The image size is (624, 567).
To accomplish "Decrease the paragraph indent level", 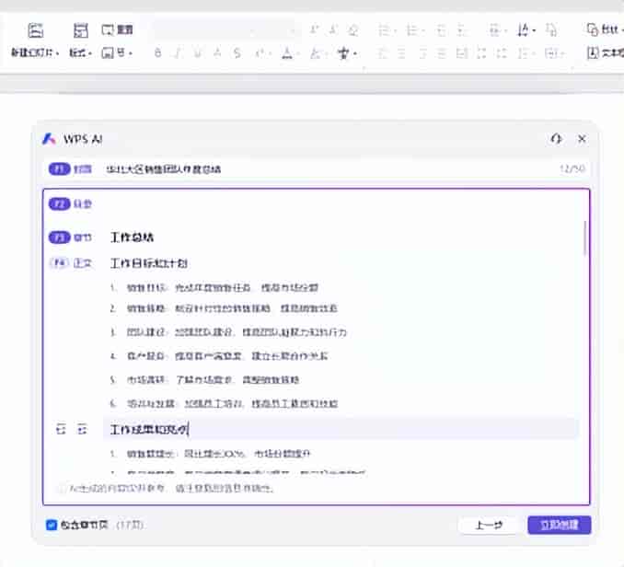I will pos(441,29).
